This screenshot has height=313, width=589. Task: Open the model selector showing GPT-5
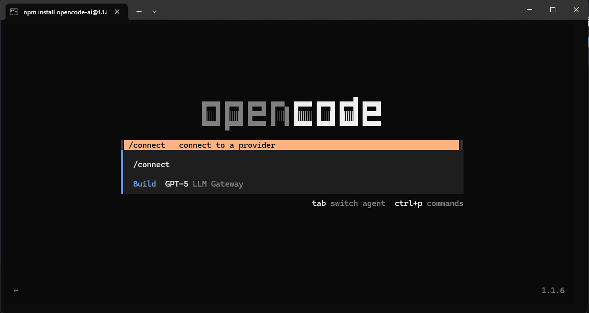tap(176, 184)
